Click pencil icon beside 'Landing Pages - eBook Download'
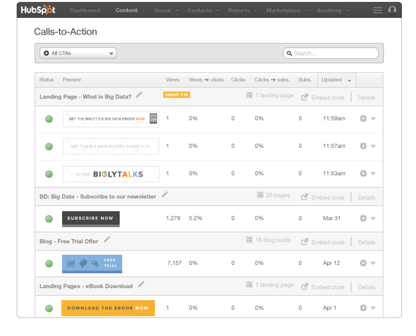 click(141, 284)
